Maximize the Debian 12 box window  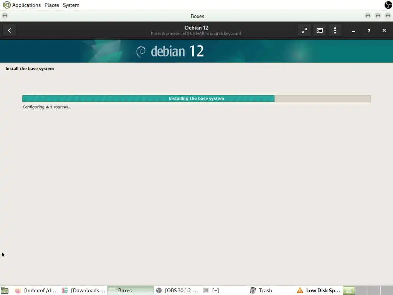pyautogui.click(x=369, y=30)
